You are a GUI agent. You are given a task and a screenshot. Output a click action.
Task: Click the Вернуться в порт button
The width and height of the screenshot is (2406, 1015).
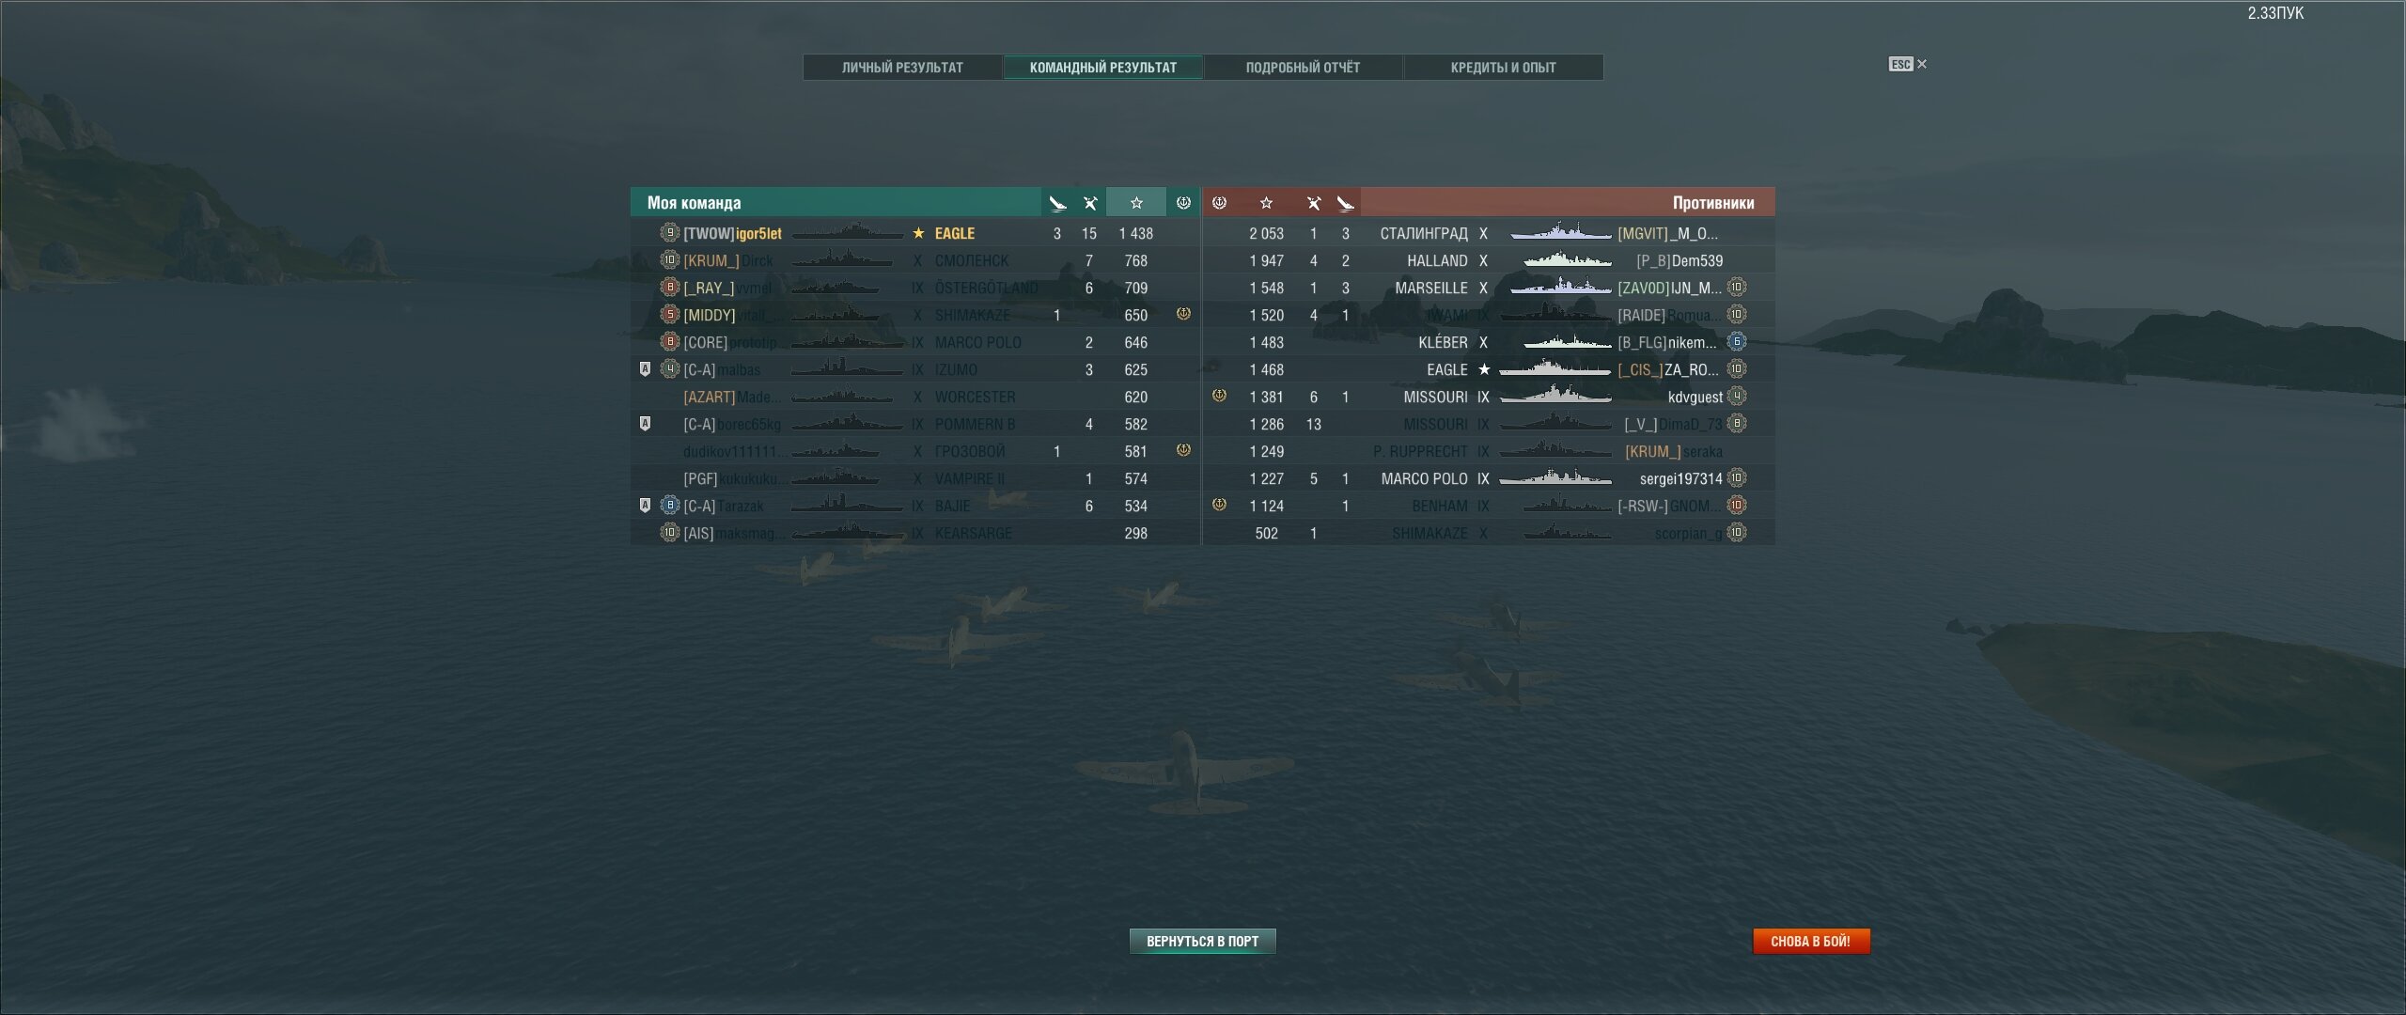pyautogui.click(x=1202, y=941)
